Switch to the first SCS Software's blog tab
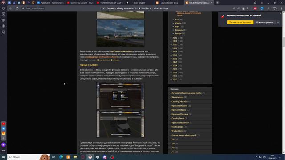Viewport: 285px width, 160px height. pos(169,3)
